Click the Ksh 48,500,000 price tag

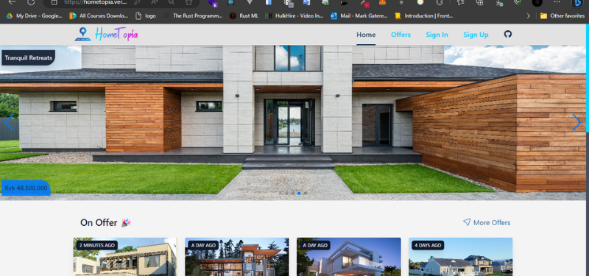(26, 188)
